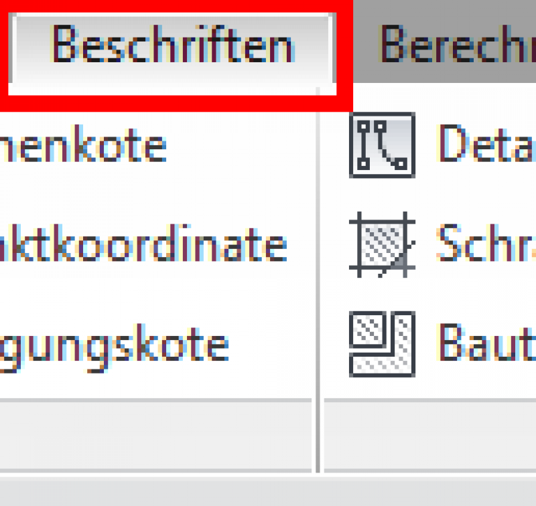The height and width of the screenshot is (506, 536).
Task: Choose the Punktkoordinate spot coordinate command
Action: coord(143,243)
